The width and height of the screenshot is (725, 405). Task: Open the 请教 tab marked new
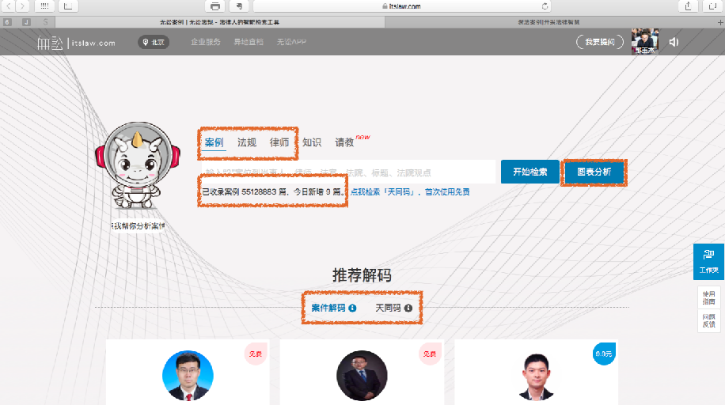point(345,143)
